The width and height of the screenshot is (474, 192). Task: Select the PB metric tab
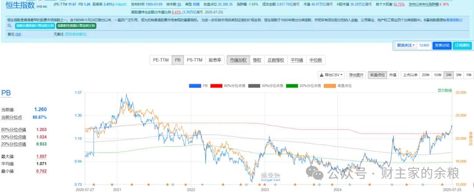point(178,60)
